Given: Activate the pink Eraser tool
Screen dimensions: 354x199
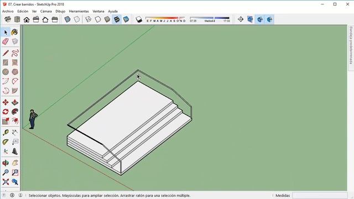Looking at the screenshot, I should tap(6, 41).
